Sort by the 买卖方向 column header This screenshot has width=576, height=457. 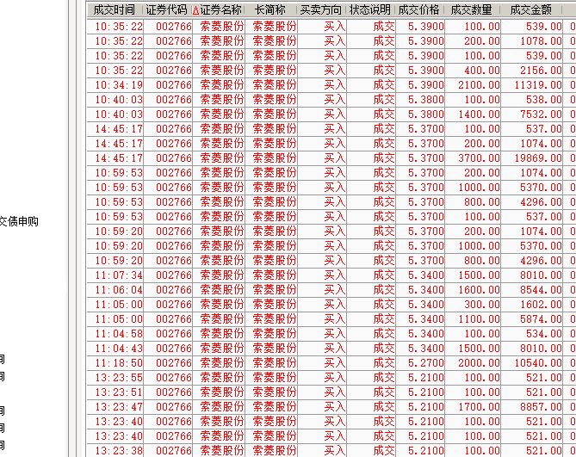coord(321,10)
